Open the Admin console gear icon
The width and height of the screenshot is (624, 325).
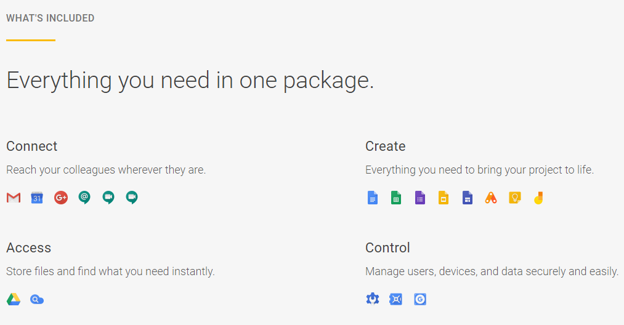coord(373,299)
